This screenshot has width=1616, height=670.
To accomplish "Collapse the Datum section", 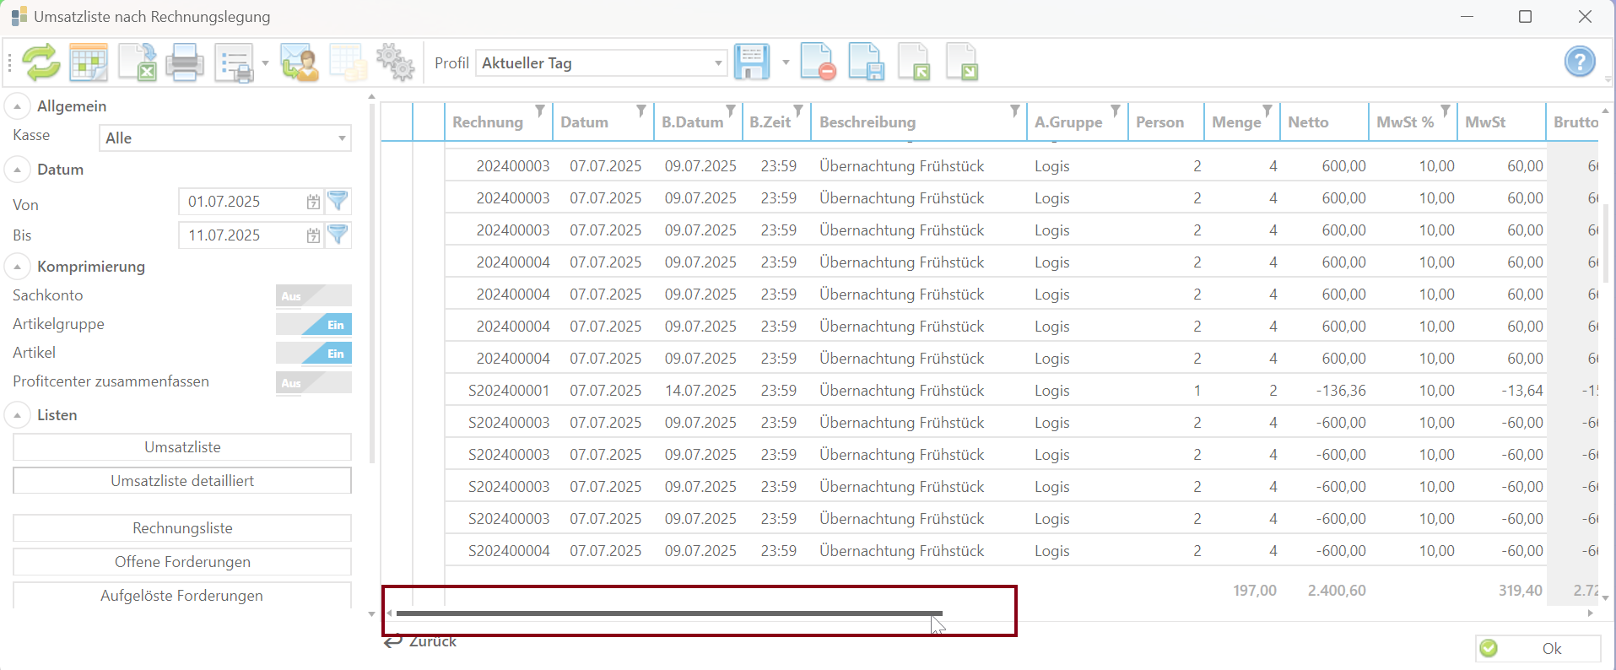I will (x=17, y=170).
